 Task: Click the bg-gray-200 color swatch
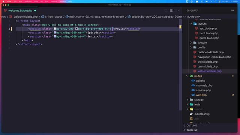(55, 28)
